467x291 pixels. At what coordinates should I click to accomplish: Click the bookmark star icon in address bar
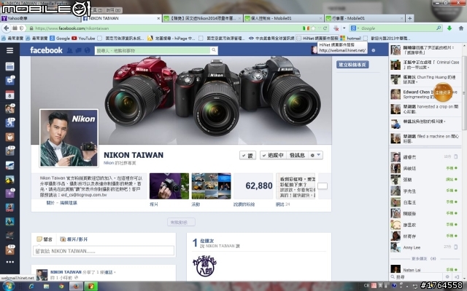pyautogui.click(x=313, y=28)
